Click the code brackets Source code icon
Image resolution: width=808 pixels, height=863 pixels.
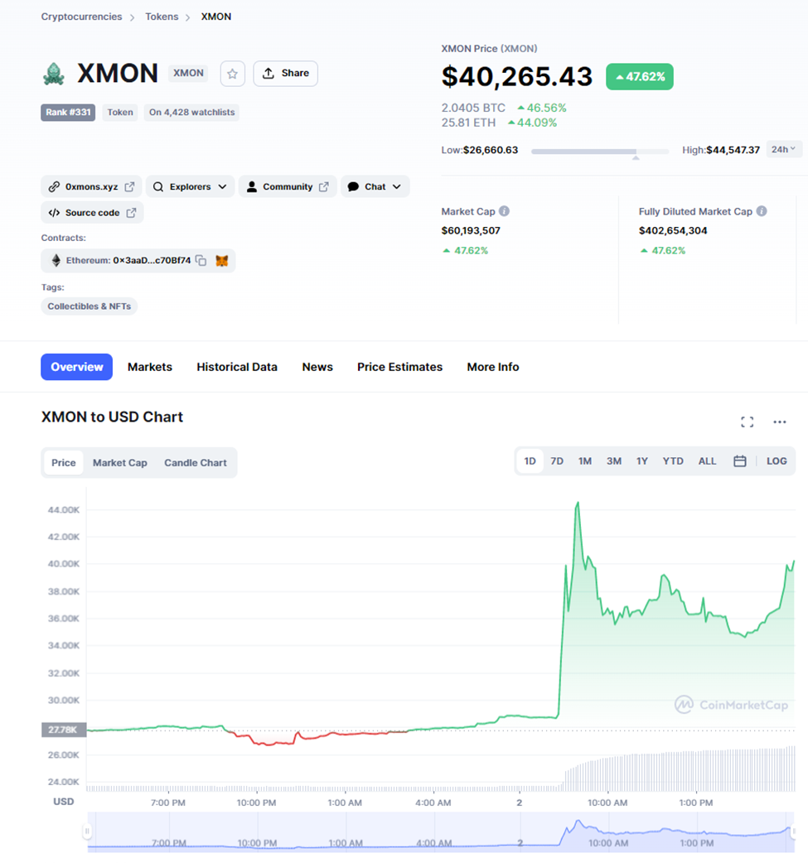(54, 213)
